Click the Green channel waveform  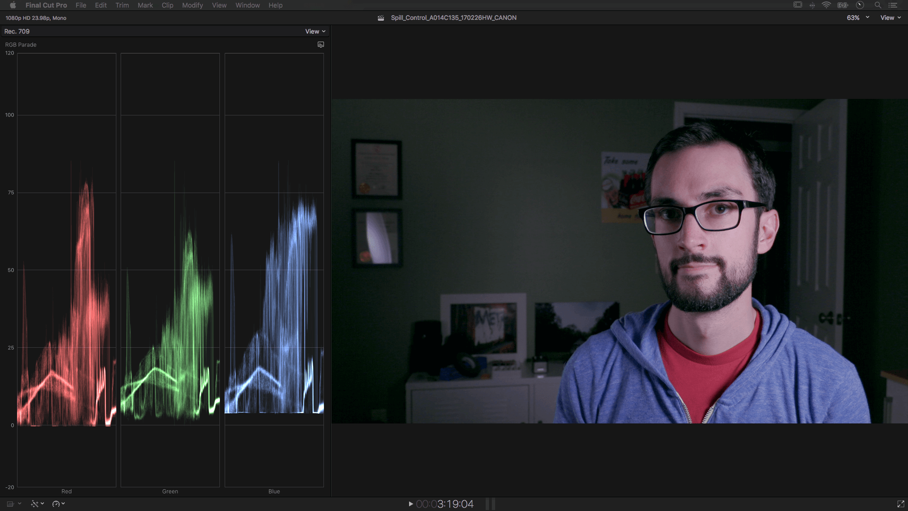(170, 270)
